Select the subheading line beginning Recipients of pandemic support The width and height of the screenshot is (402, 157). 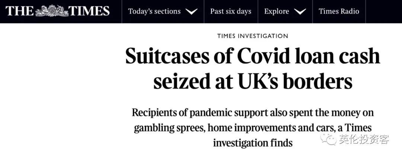[253, 113]
